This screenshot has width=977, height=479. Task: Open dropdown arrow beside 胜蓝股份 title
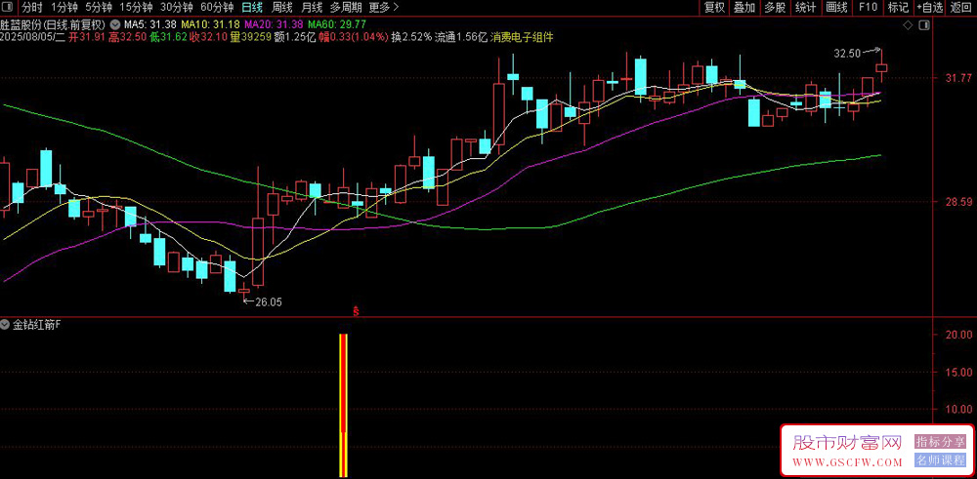click(115, 25)
